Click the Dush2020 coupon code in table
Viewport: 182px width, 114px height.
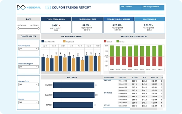[108, 93]
